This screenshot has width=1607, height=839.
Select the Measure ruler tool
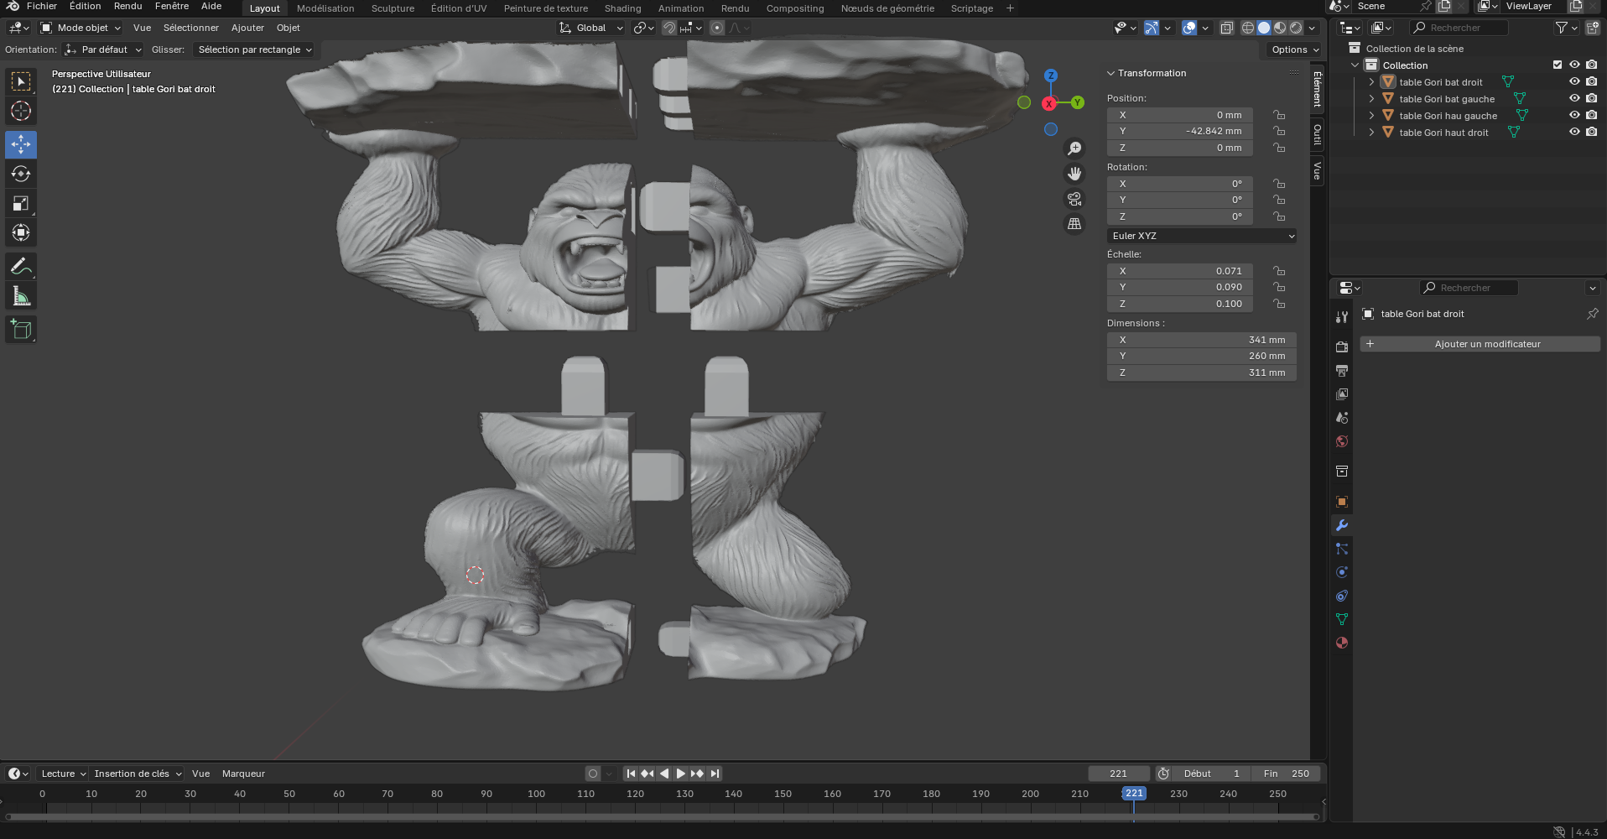coord(21,296)
